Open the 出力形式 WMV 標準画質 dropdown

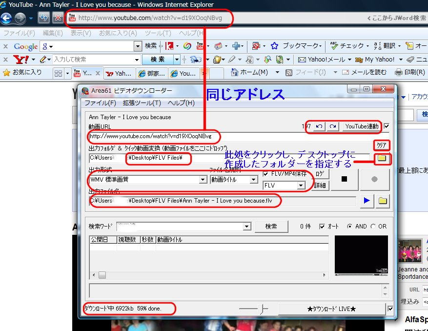click(x=203, y=180)
